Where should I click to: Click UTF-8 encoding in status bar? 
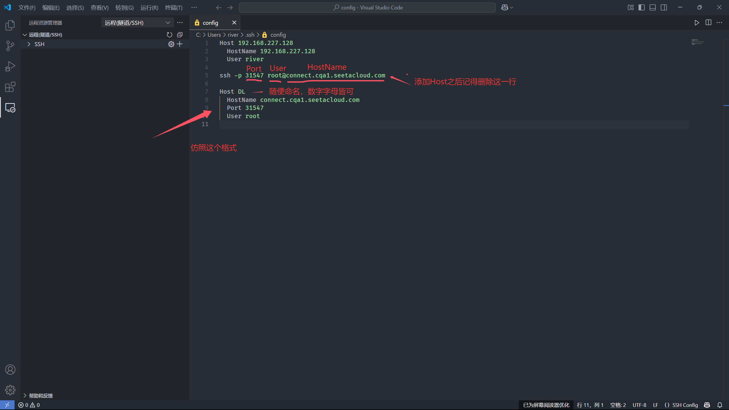pos(639,405)
